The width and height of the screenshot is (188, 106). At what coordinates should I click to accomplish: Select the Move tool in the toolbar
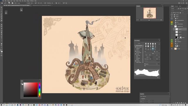coord(1,7)
